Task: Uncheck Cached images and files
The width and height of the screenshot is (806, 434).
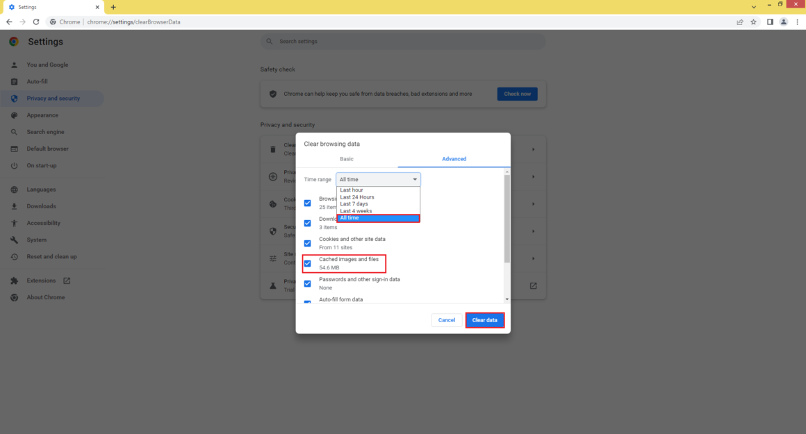Action: point(307,263)
